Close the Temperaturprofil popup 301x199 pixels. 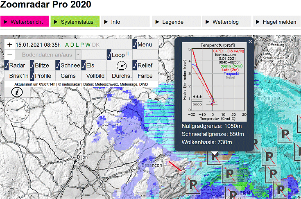click(x=250, y=41)
